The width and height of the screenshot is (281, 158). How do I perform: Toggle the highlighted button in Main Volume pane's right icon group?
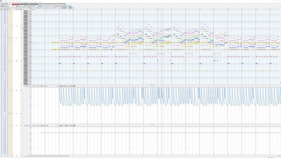pos(66,126)
